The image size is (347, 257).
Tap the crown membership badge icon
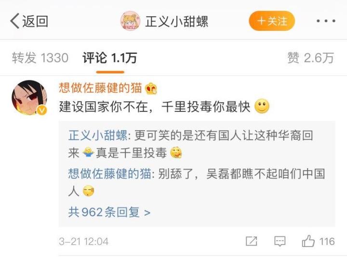(151, 88)
